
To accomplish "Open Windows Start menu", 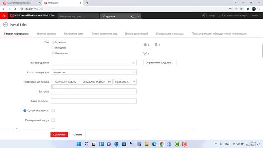I will 78,144.
